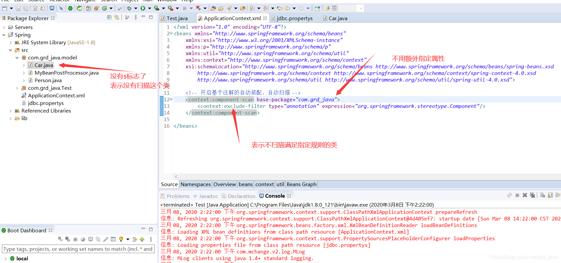Click Remove Launch icon in Console
The width and height of the screenshot is (561, 263).
point(525,195)
